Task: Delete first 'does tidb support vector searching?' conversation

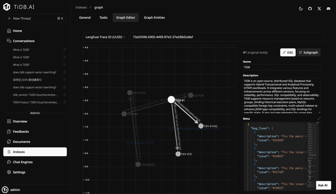Action: coord(64,72)
